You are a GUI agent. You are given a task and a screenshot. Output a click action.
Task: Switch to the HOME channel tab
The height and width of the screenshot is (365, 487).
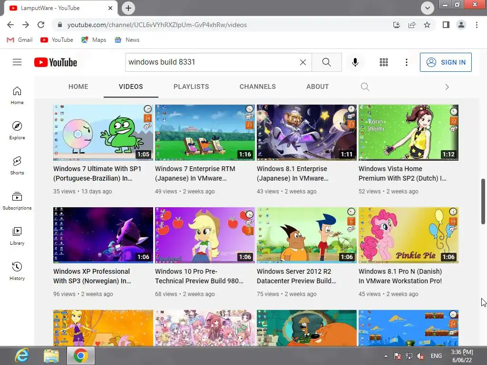78,86
